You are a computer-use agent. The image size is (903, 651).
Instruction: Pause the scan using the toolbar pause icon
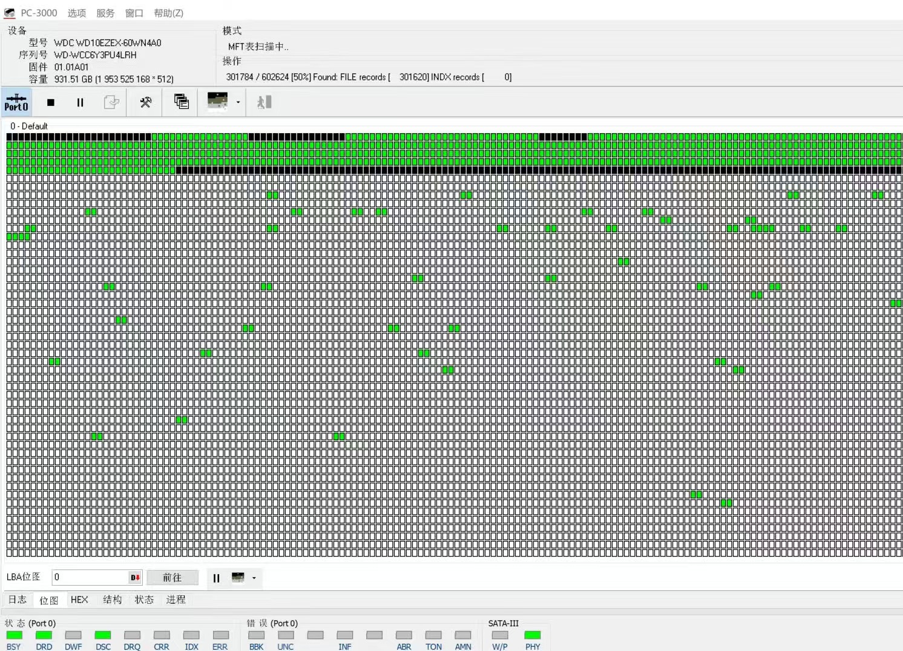pyautogui.click(x=80, y=102)
